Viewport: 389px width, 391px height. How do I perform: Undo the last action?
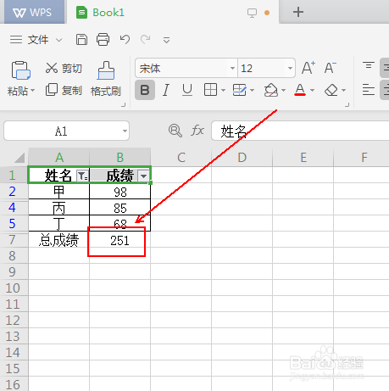pos(125,40)
